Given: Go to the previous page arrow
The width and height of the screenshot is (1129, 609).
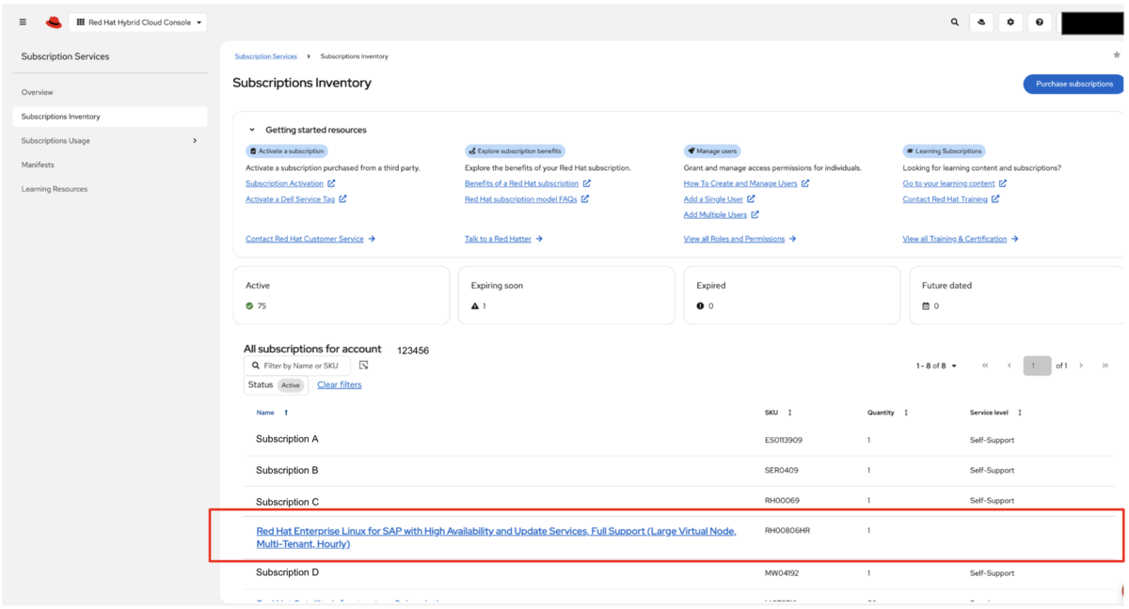Looking at the screenshot, I should (1010, 366).
